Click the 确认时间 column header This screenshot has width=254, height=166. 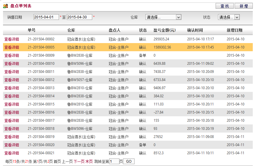195,30
